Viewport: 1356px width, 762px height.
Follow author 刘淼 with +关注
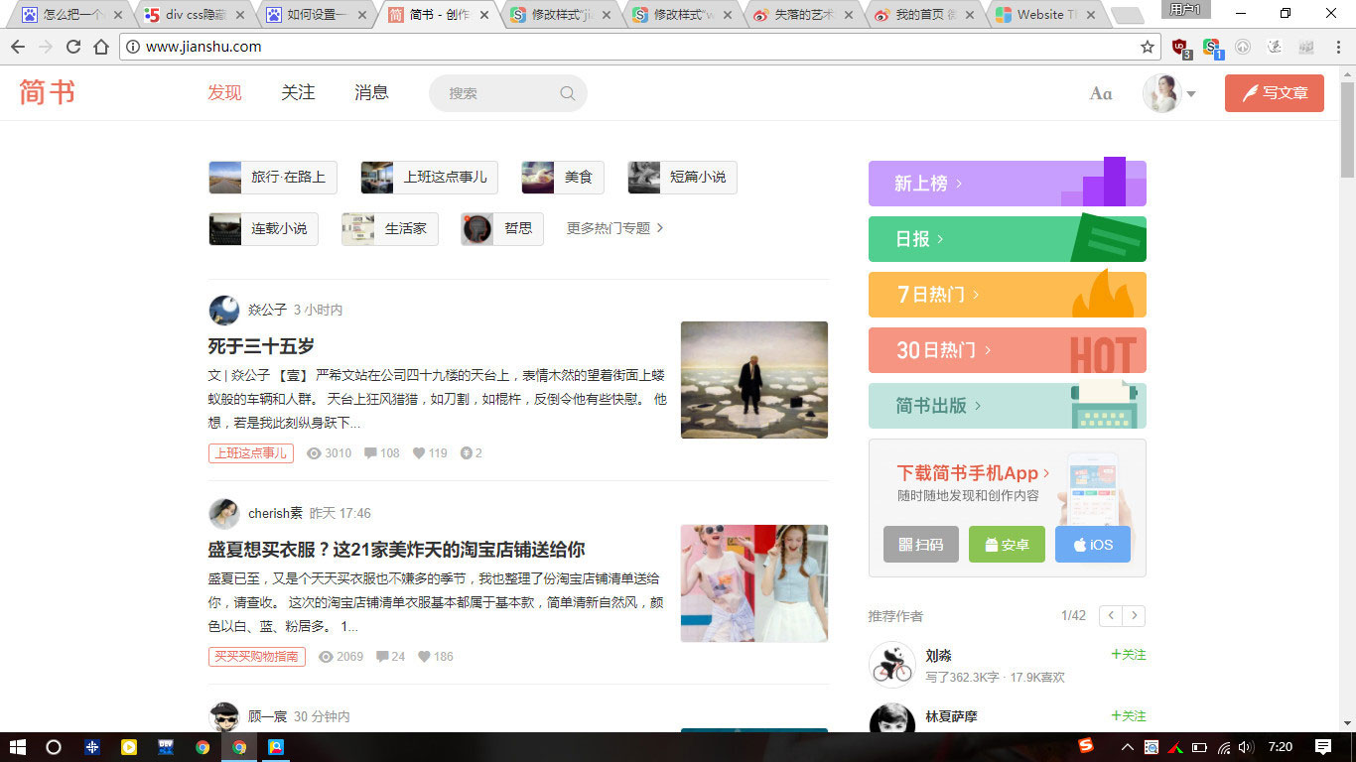[1128, 655]
